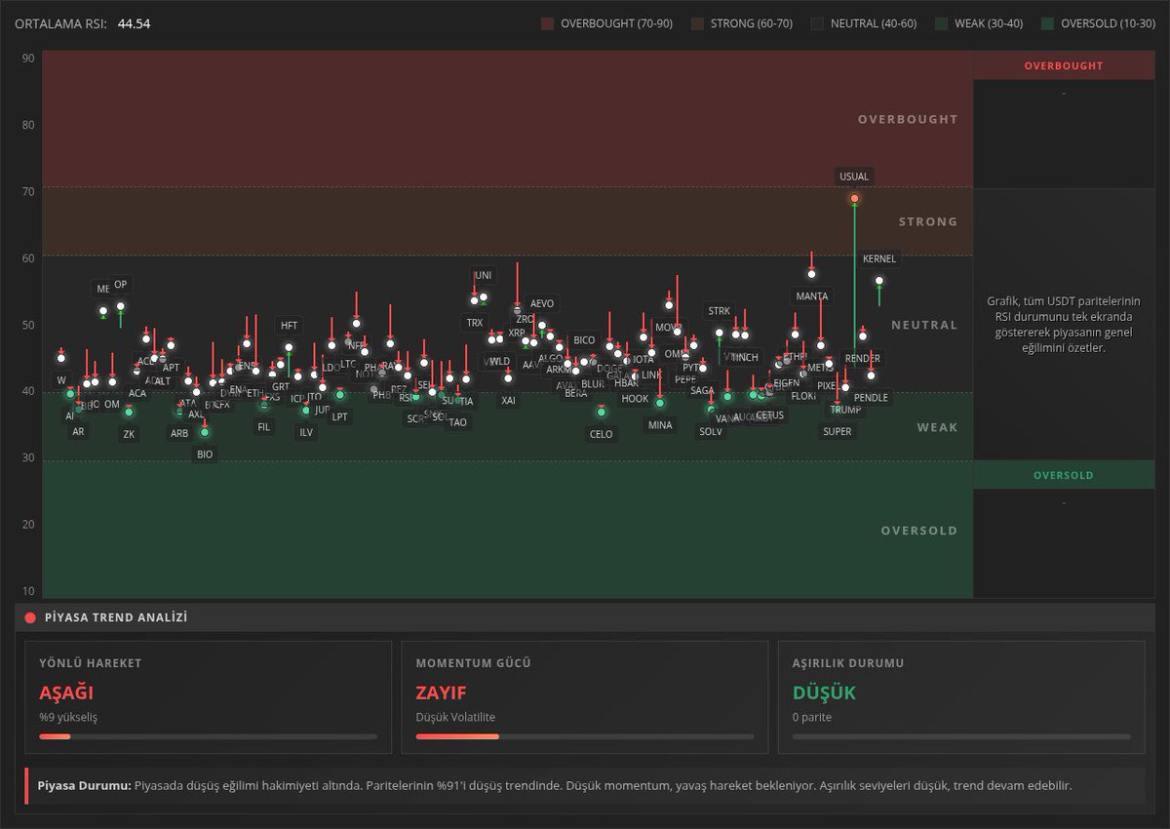Click the Aşırılık Durumu progress bar
The image size is (1170, 829).
click(x=961, y=736)
